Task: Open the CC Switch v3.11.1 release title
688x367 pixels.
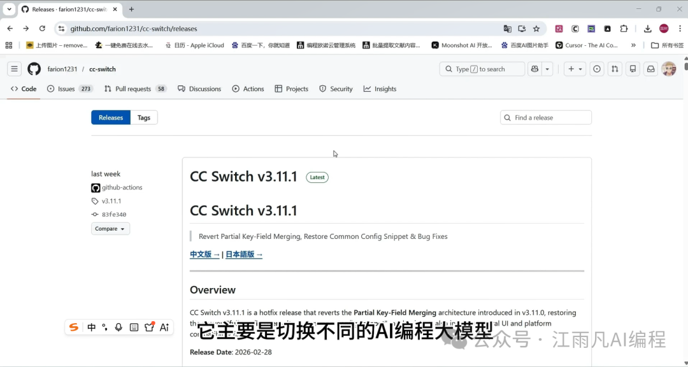Action: (x=243, y=176)
